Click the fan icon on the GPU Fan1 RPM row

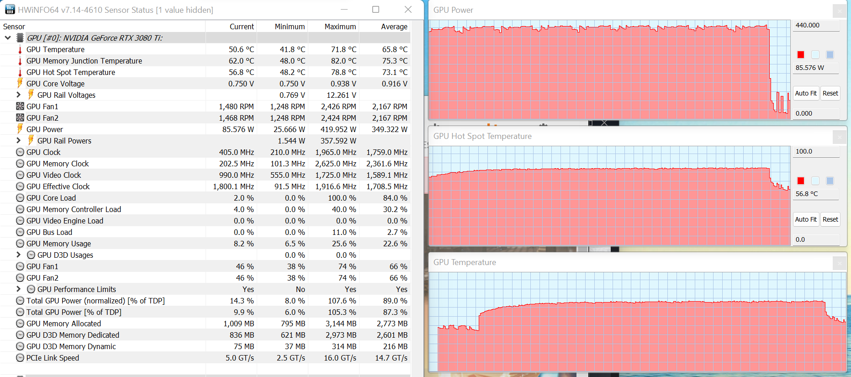pyautogui.click(x=20, y=106)
